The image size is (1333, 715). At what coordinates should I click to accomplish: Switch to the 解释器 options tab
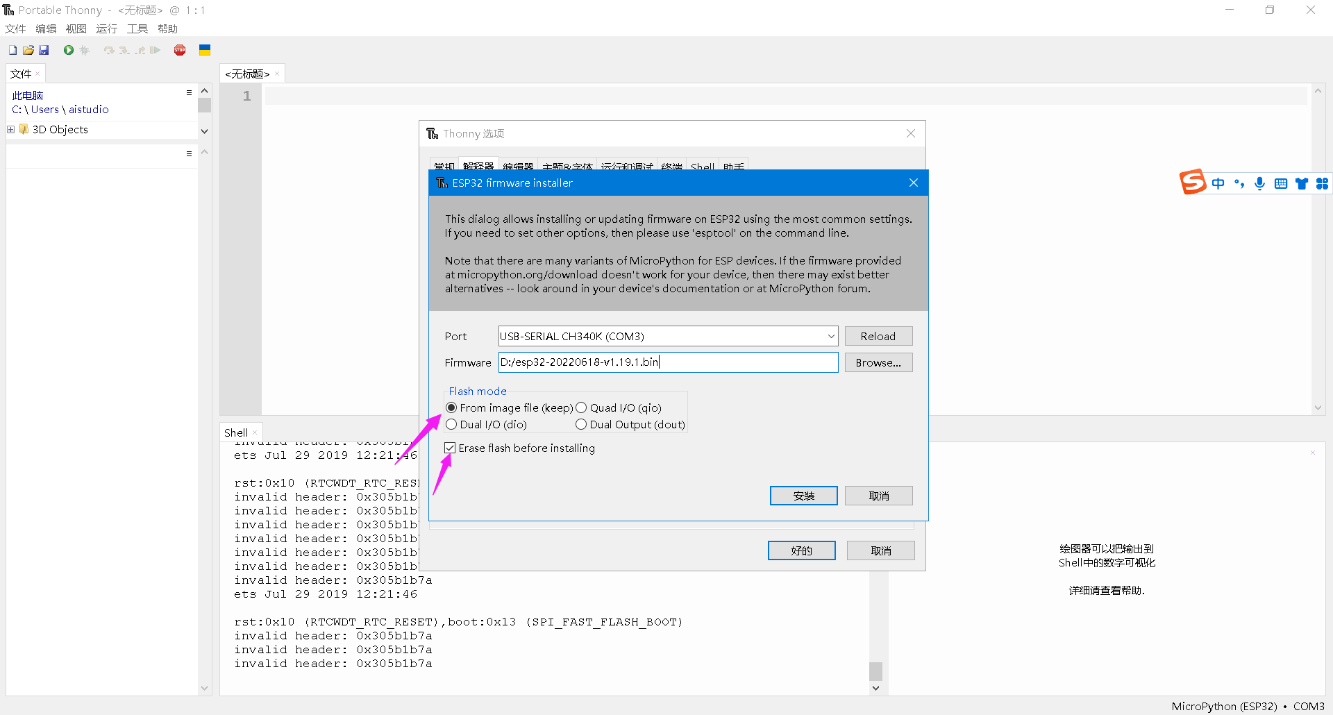(x=478, y=165)
